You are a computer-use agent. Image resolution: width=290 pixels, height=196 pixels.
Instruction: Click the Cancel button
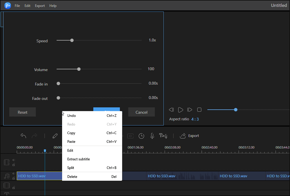coord(142,112)
